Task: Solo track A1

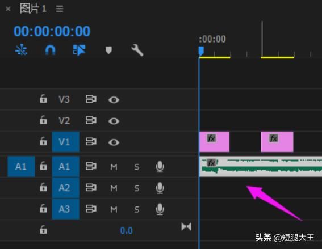Action: click(x=137, y=167)
